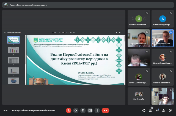This screenshot has width=176, height=116.
Task: Raise hand using the hand icon
Action: click(83, 110)
